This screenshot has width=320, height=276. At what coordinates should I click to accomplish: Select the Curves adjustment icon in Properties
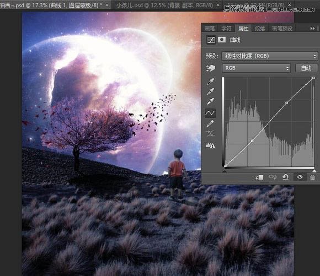point(211,40)
